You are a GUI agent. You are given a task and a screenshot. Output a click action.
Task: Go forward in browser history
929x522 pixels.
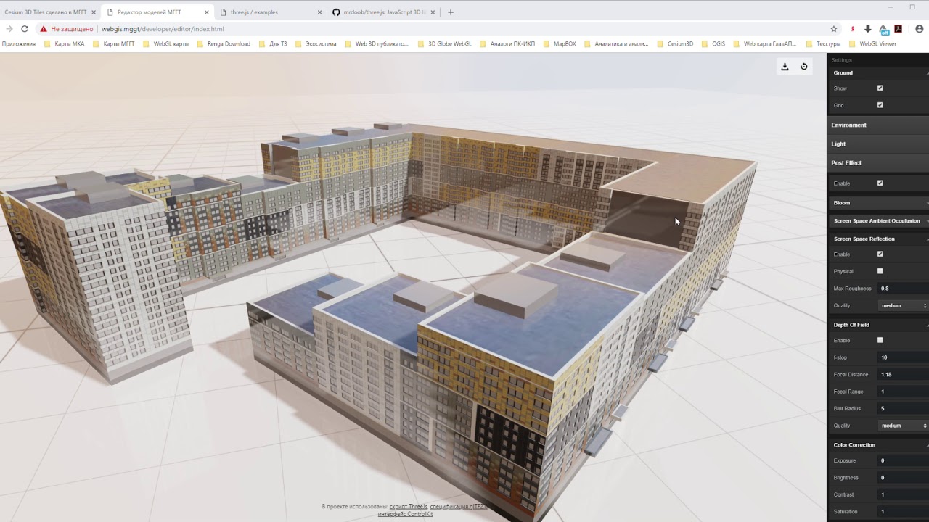pos(9,29)
